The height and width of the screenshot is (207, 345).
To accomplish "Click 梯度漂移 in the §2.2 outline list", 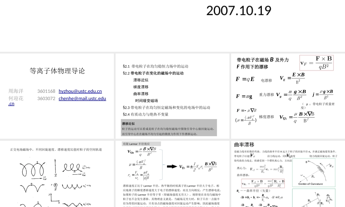I will [141, 87].
